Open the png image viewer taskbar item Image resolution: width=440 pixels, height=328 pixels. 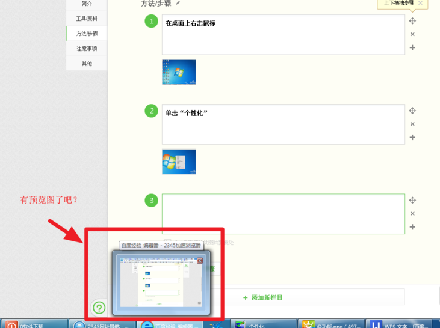click(x=331, y=324)
